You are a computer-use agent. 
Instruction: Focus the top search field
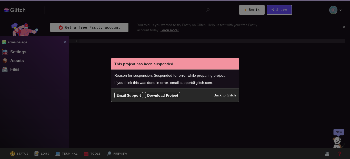point(128,10)
